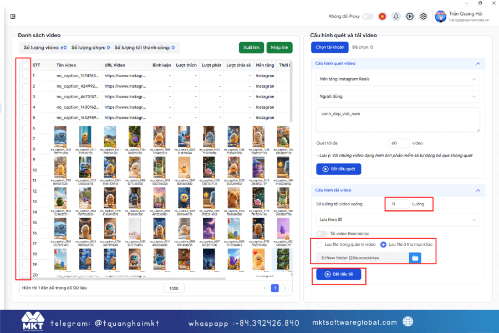Click the video name cell in row 1
This screenshot has height=333, width=499.
(78, 75)
